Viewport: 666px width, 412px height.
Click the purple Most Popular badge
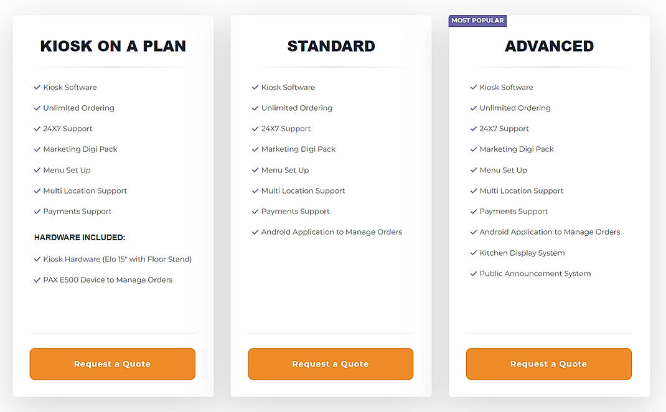tap(477, 20)
